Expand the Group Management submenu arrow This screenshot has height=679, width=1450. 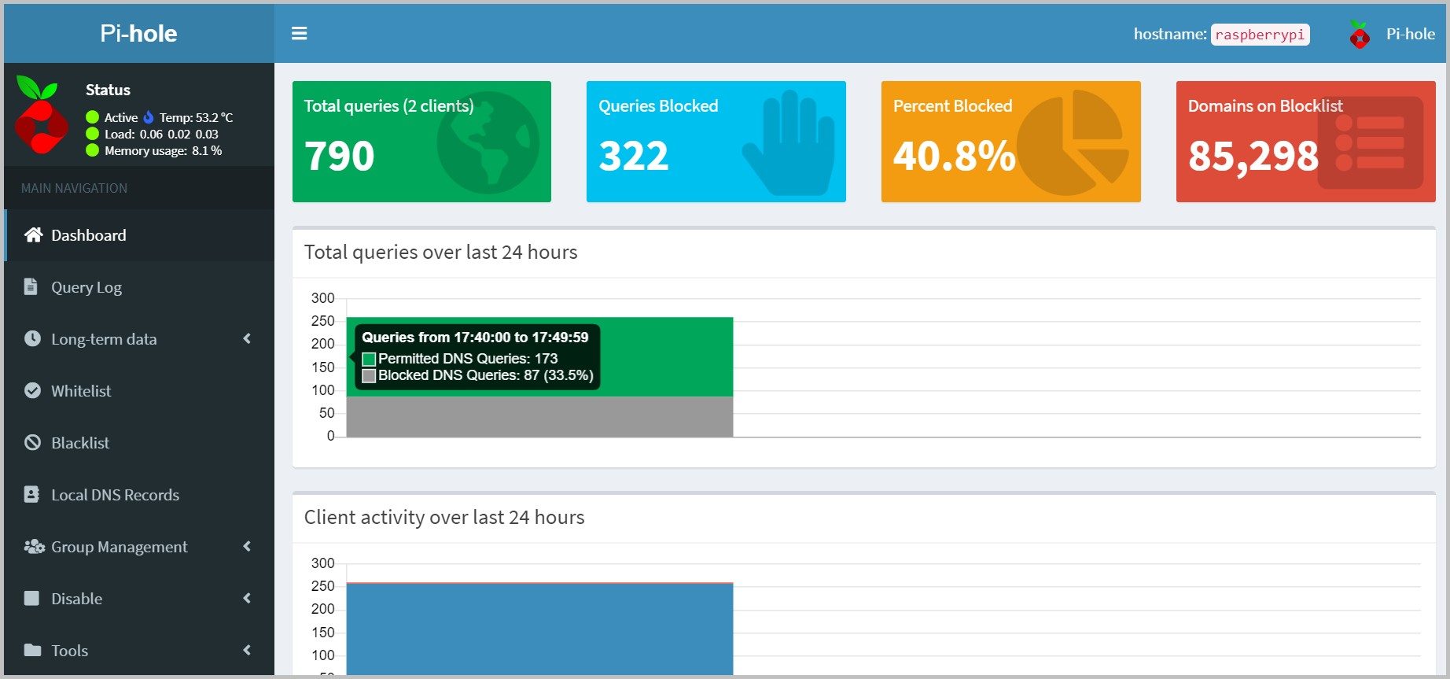pos(247,546)
